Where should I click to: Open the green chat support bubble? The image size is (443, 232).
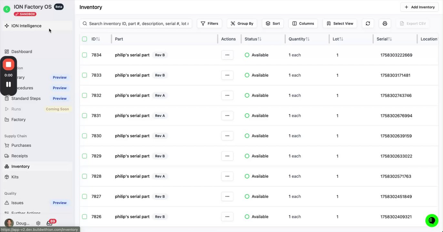pyautogui.click(x=432, y=220)
